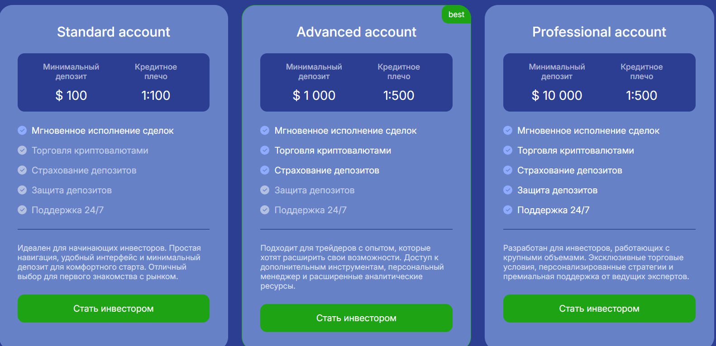Select the 'Advanced account' heading
The height and width of the screenshot is (346, 716).
tap(357, 32)
